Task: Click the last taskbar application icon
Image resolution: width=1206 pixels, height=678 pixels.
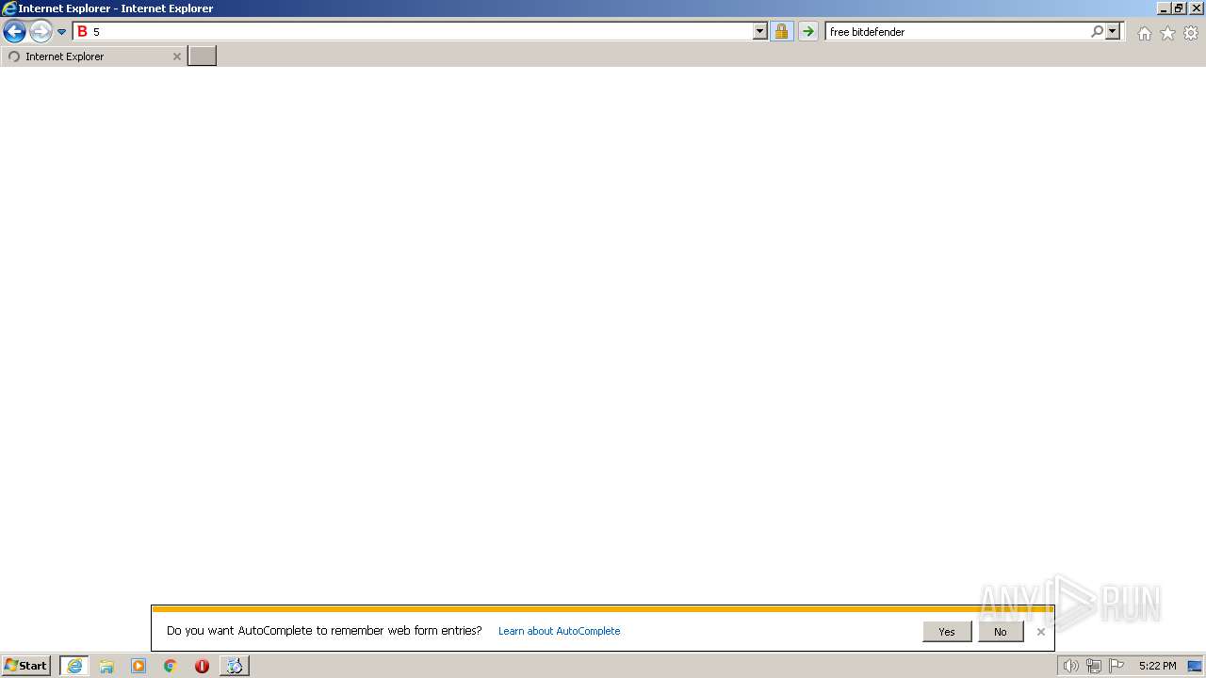Action: [235, 666]
